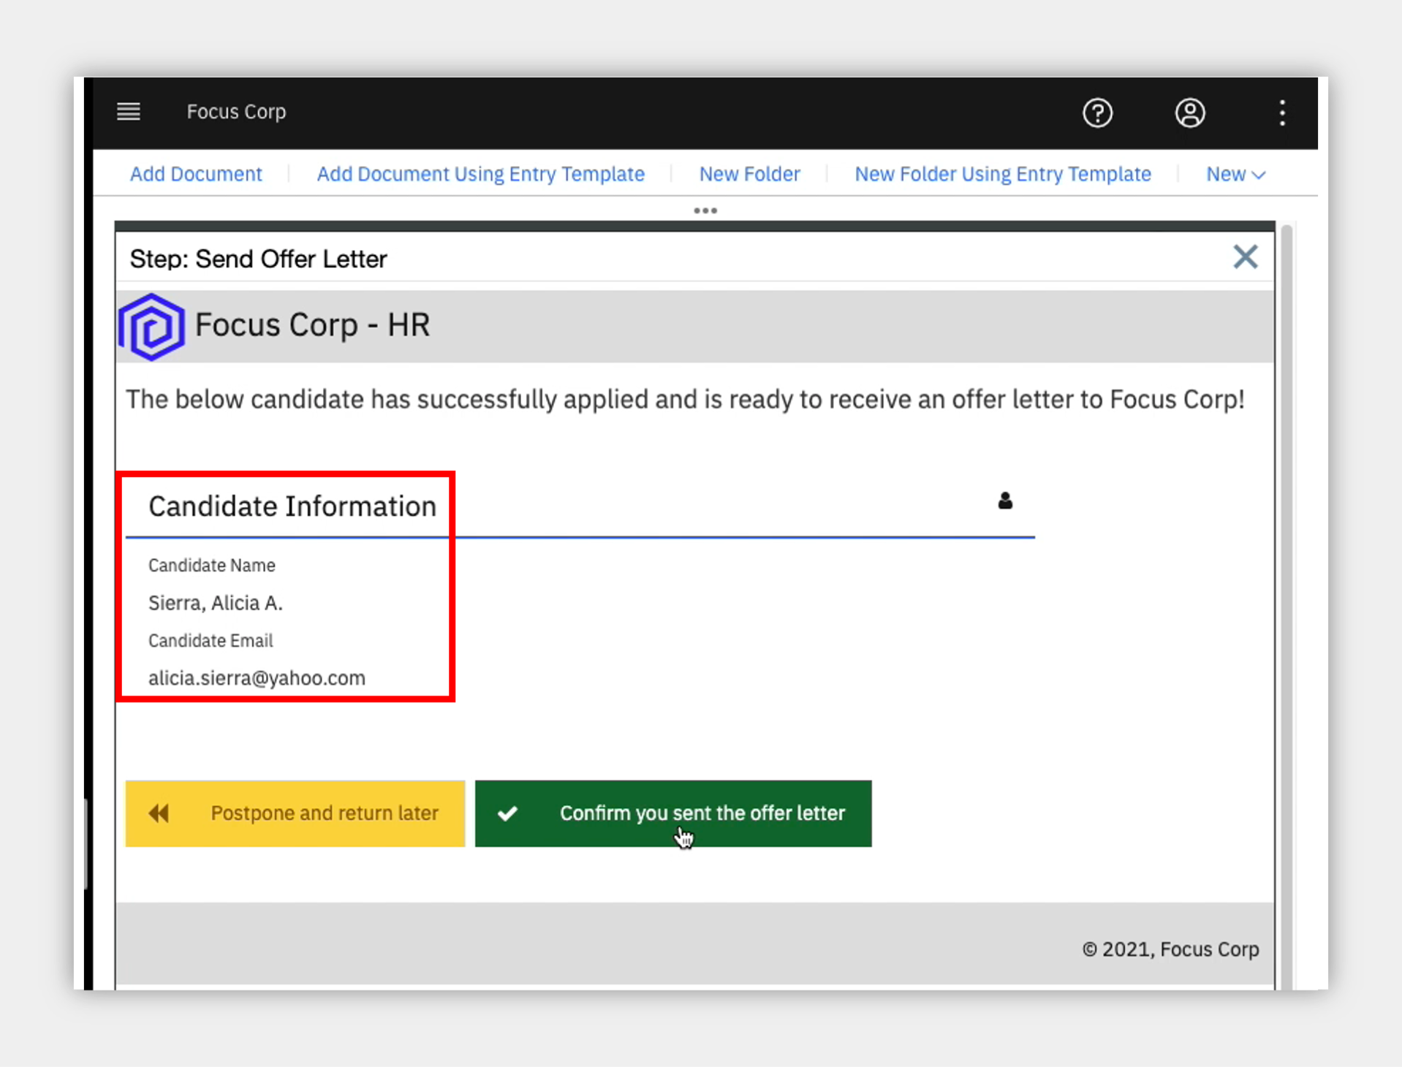Open the hamburger navigation menu
This screenshot has height=1067, width=1402.
tap(129, 112)
